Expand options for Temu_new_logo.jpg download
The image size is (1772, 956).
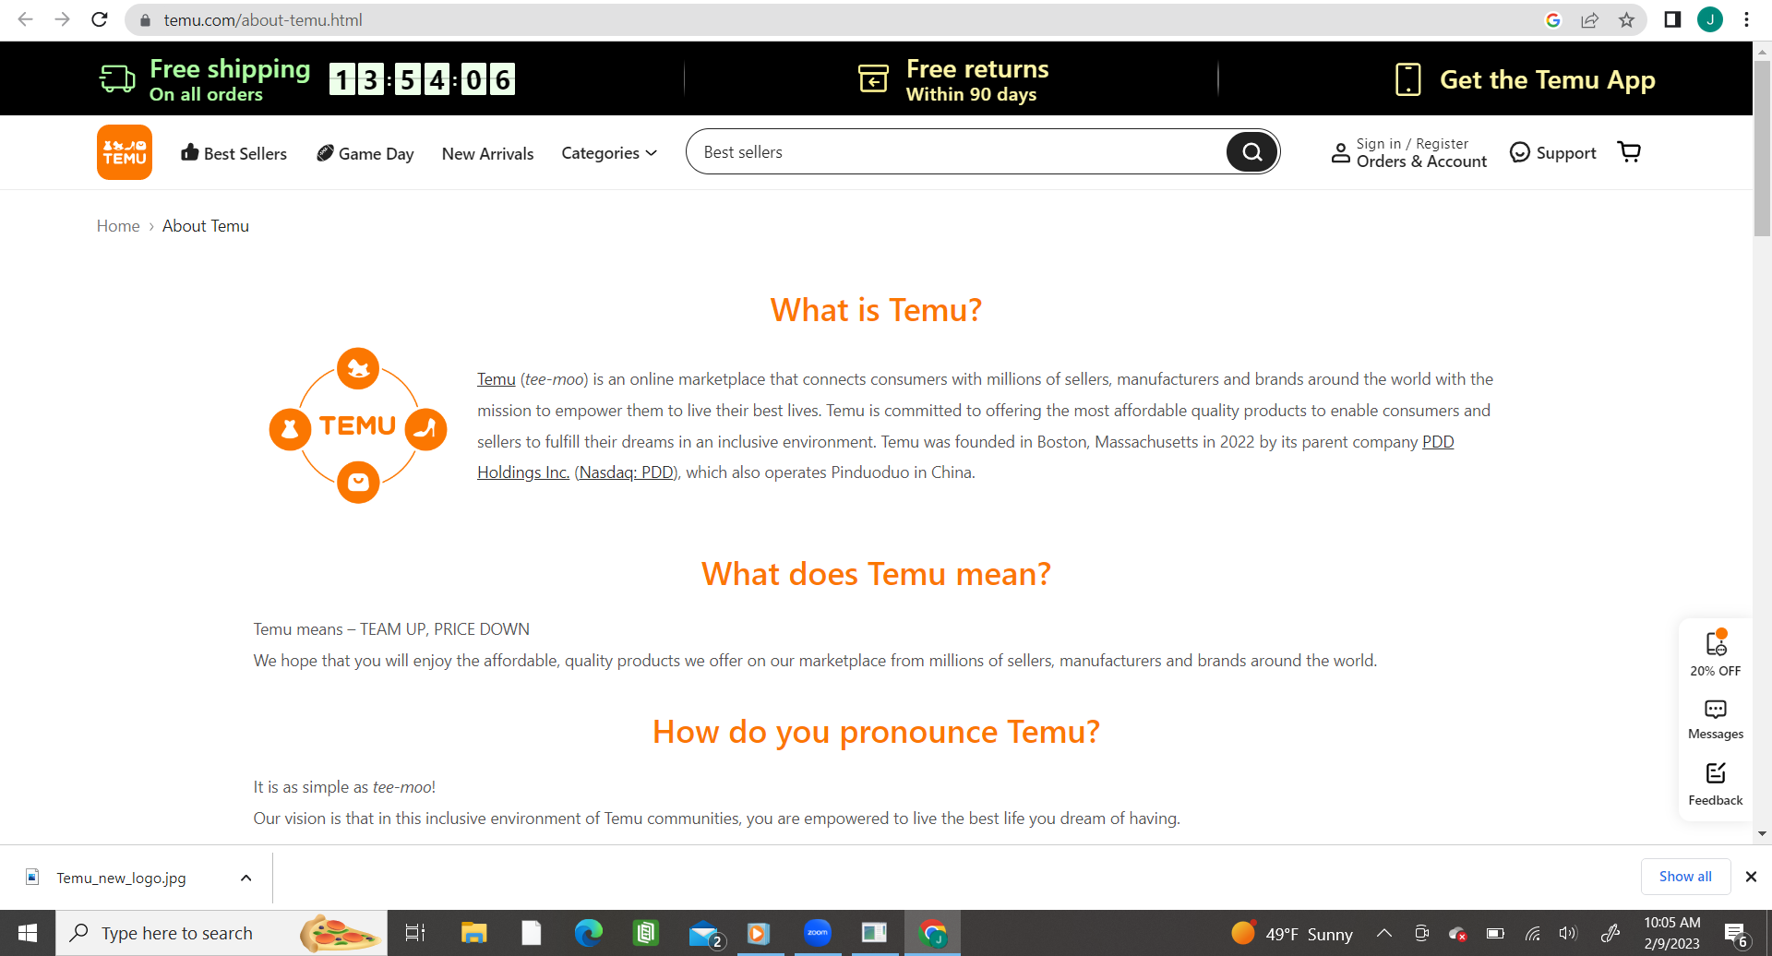pyautogui.click(x=245, y=878)
